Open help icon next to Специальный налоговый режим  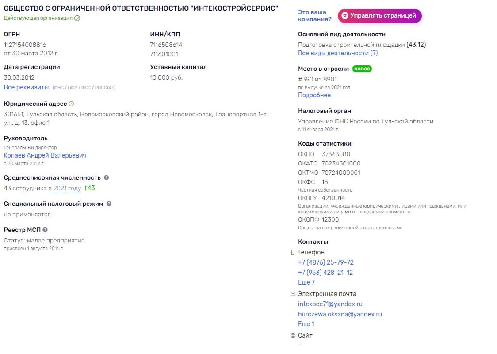(x=109, y=204)
